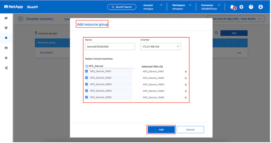Cancel the Add resource group dialog
Screen dimensions: 271x143
[190, 129]
